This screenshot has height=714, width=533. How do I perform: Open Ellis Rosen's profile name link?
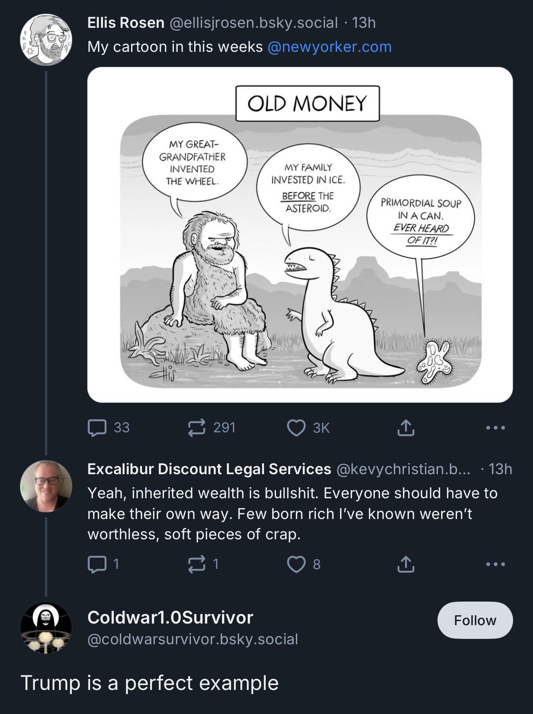[126, 23]
